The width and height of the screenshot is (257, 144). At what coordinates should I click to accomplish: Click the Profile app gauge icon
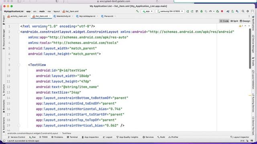click(x=210, y=11)
